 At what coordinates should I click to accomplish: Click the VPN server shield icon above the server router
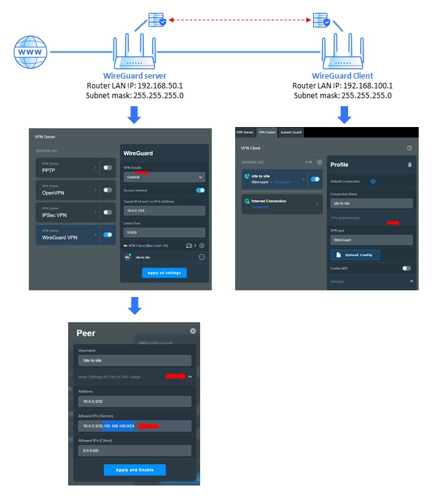[x=157, y=20]
